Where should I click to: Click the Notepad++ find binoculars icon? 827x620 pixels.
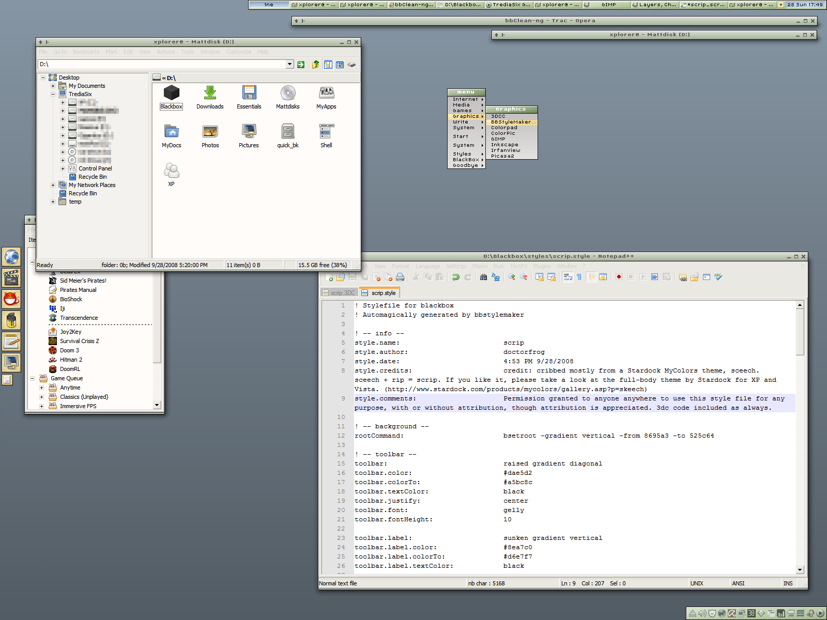(x=483, y=277)
